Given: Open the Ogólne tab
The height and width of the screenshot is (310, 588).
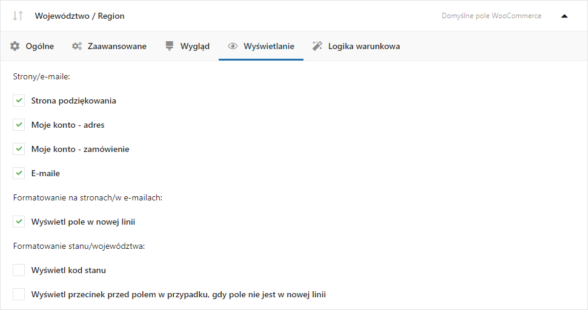Looking at the screenshot, I should coord(32,46).
